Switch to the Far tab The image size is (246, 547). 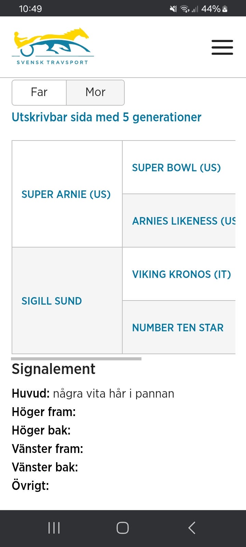[x=39, y=92]
